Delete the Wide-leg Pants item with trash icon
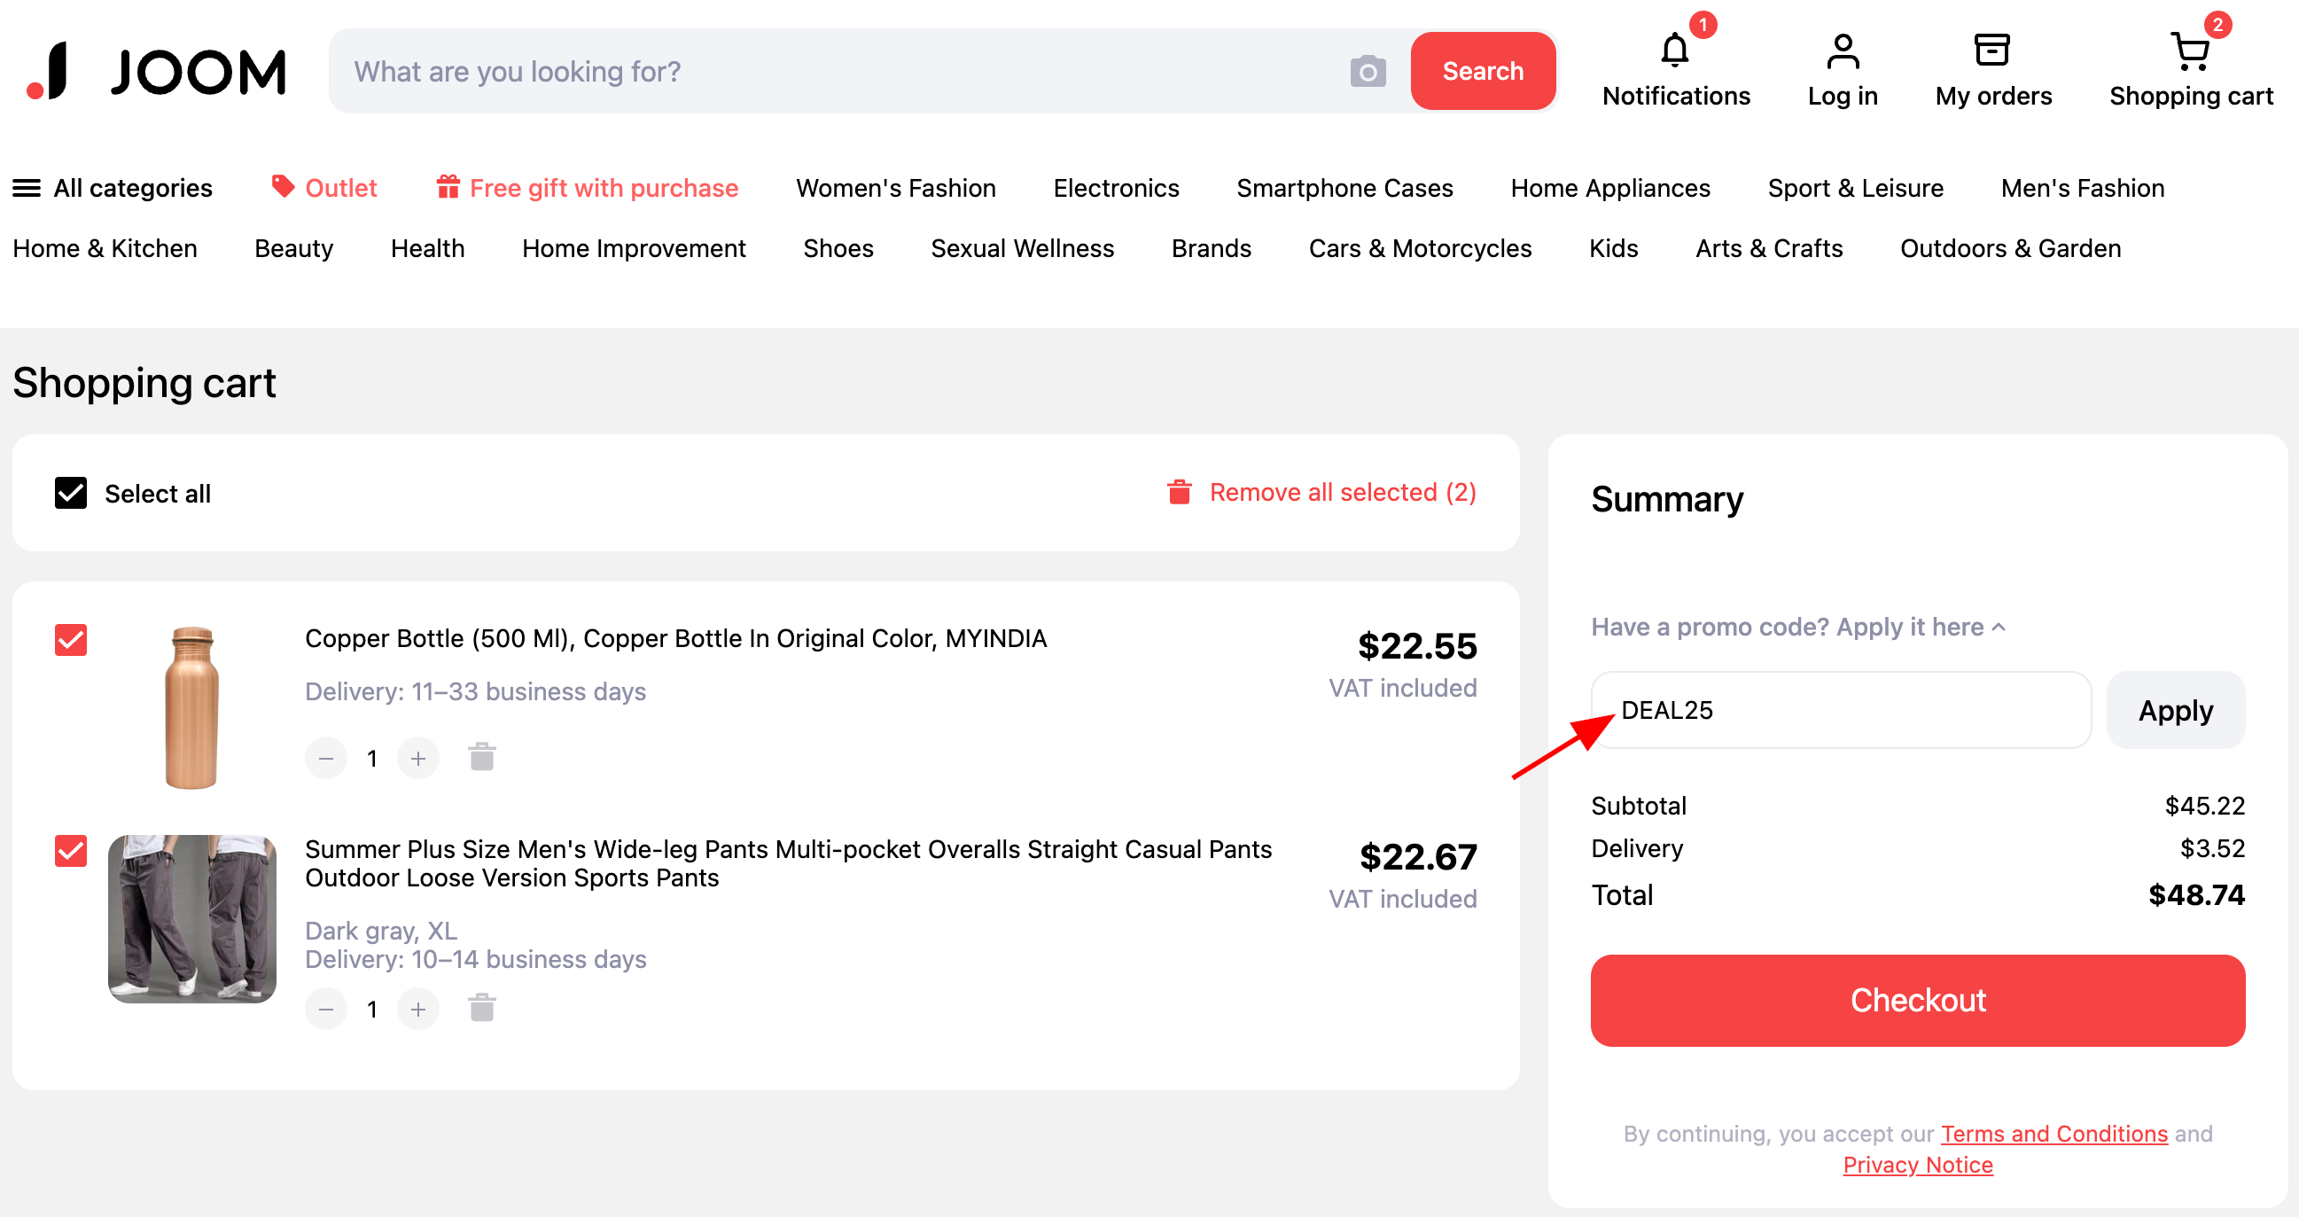The width and height of the screenshot is (2299, 1217). pos(482,1008)
